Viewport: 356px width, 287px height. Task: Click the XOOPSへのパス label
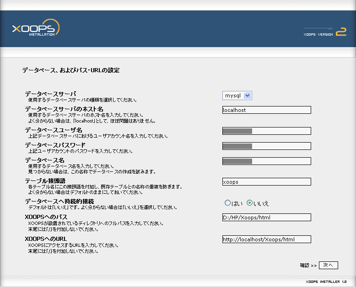pyautogui.click(x=46, y=217)
